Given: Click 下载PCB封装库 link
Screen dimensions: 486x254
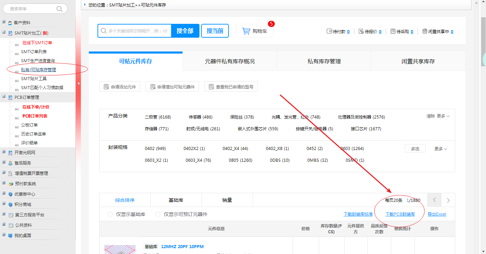Looking at the screenshot, I should (x=400, y=214).
